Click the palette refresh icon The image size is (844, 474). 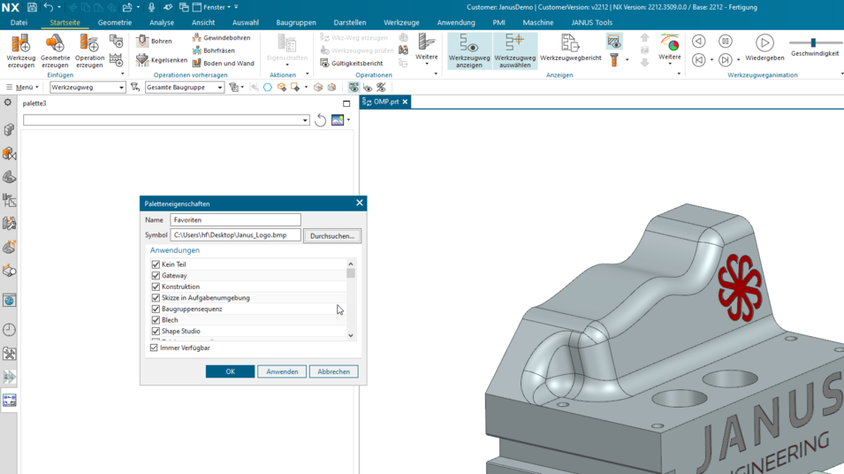[x=320, y=120]
